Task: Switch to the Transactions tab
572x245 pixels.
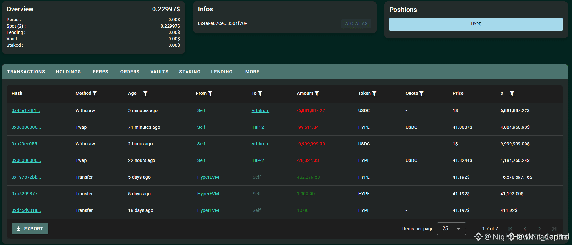Action: point(26,72)
